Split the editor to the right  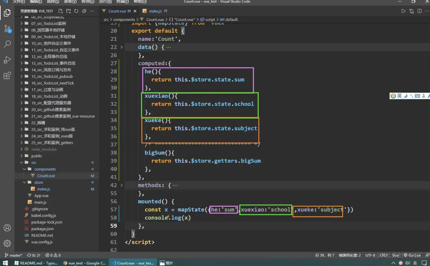coord(419,11)
